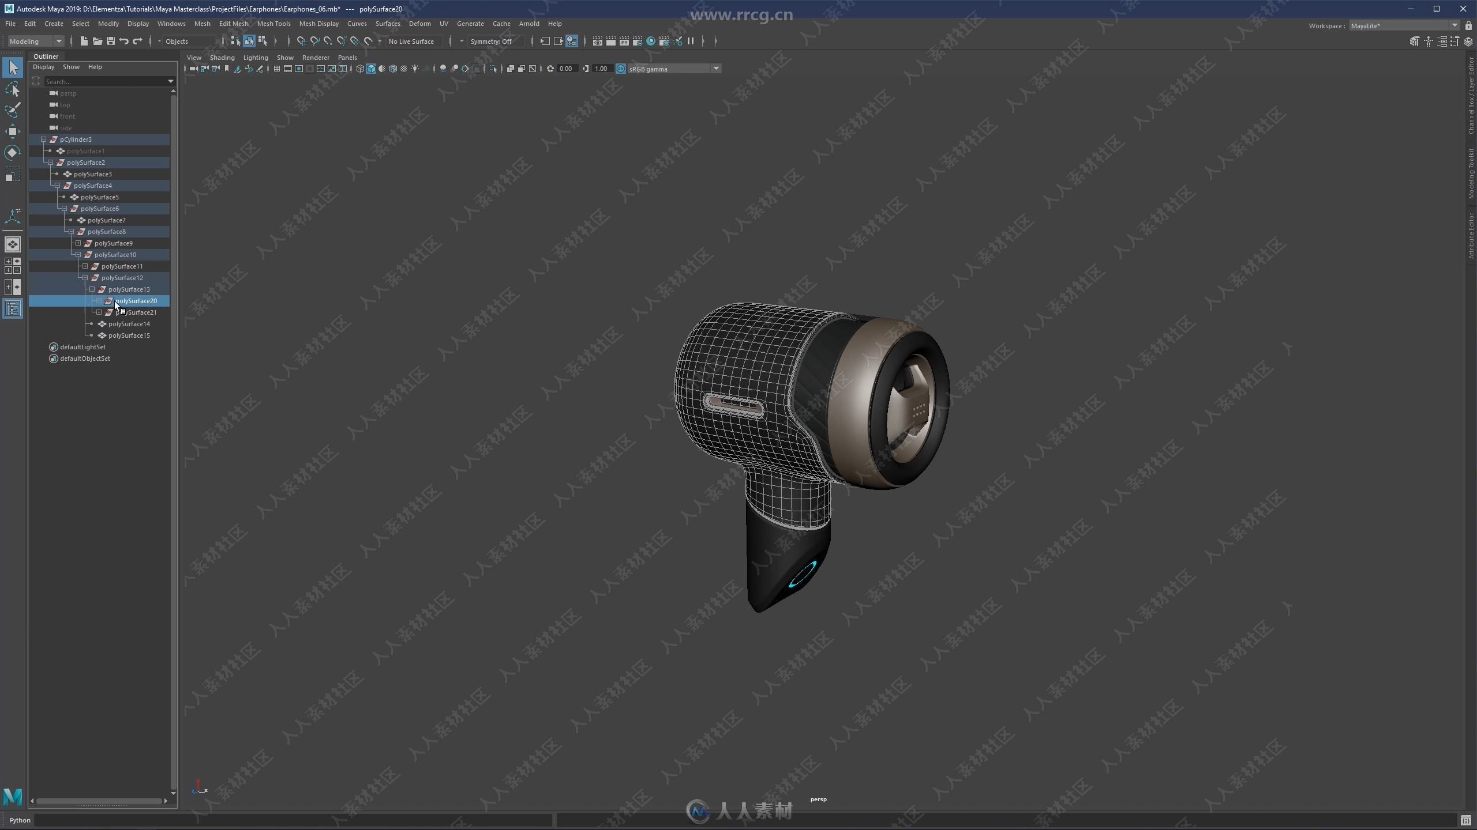Save the current scene
Image resolution: width=1477 pixels, height=830 pixels.
coord(110,41)
